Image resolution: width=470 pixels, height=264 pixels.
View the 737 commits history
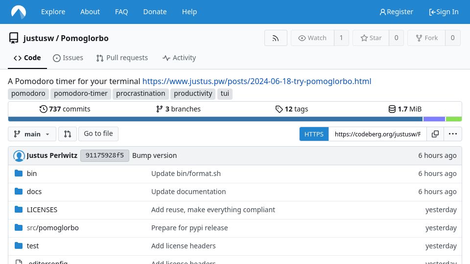click(65, 109)
